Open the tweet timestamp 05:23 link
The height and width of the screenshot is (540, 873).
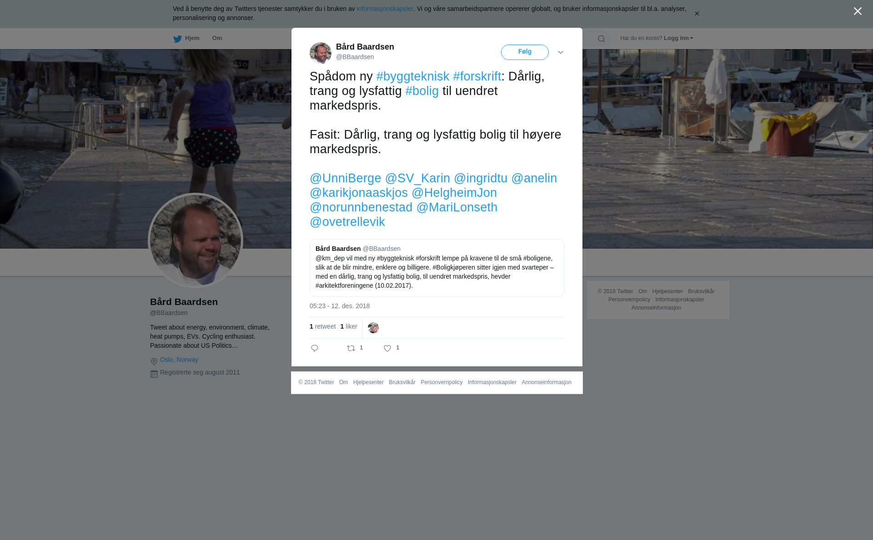(340, 306)
